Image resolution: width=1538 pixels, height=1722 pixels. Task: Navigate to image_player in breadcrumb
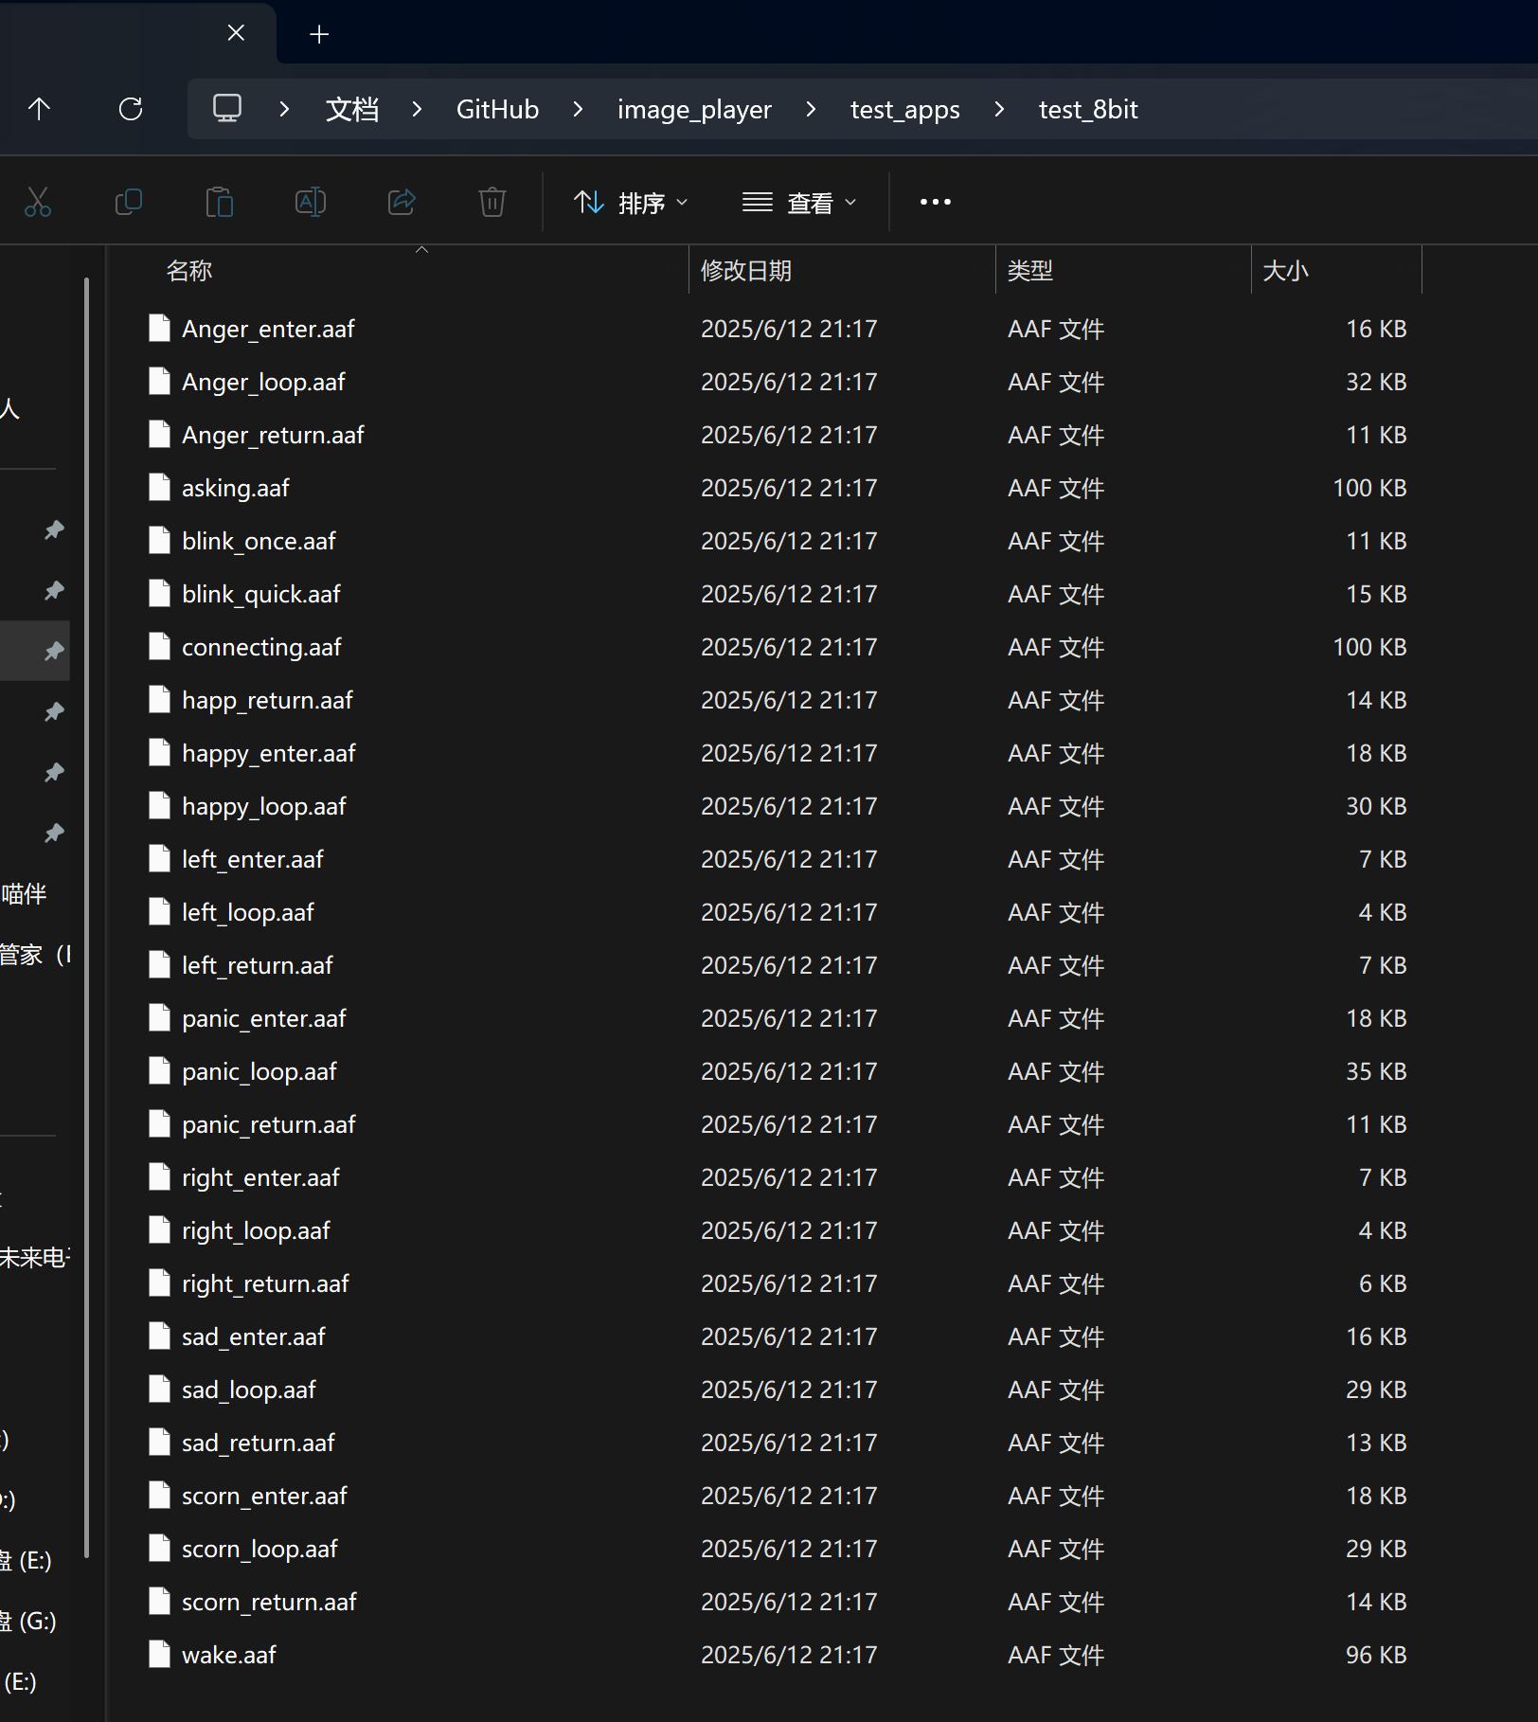click(x=694, y=110)
